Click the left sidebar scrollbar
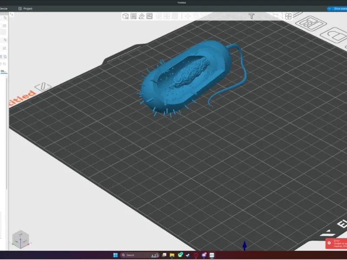The width and height of the screenshot is (347, 260). point(7,134)
